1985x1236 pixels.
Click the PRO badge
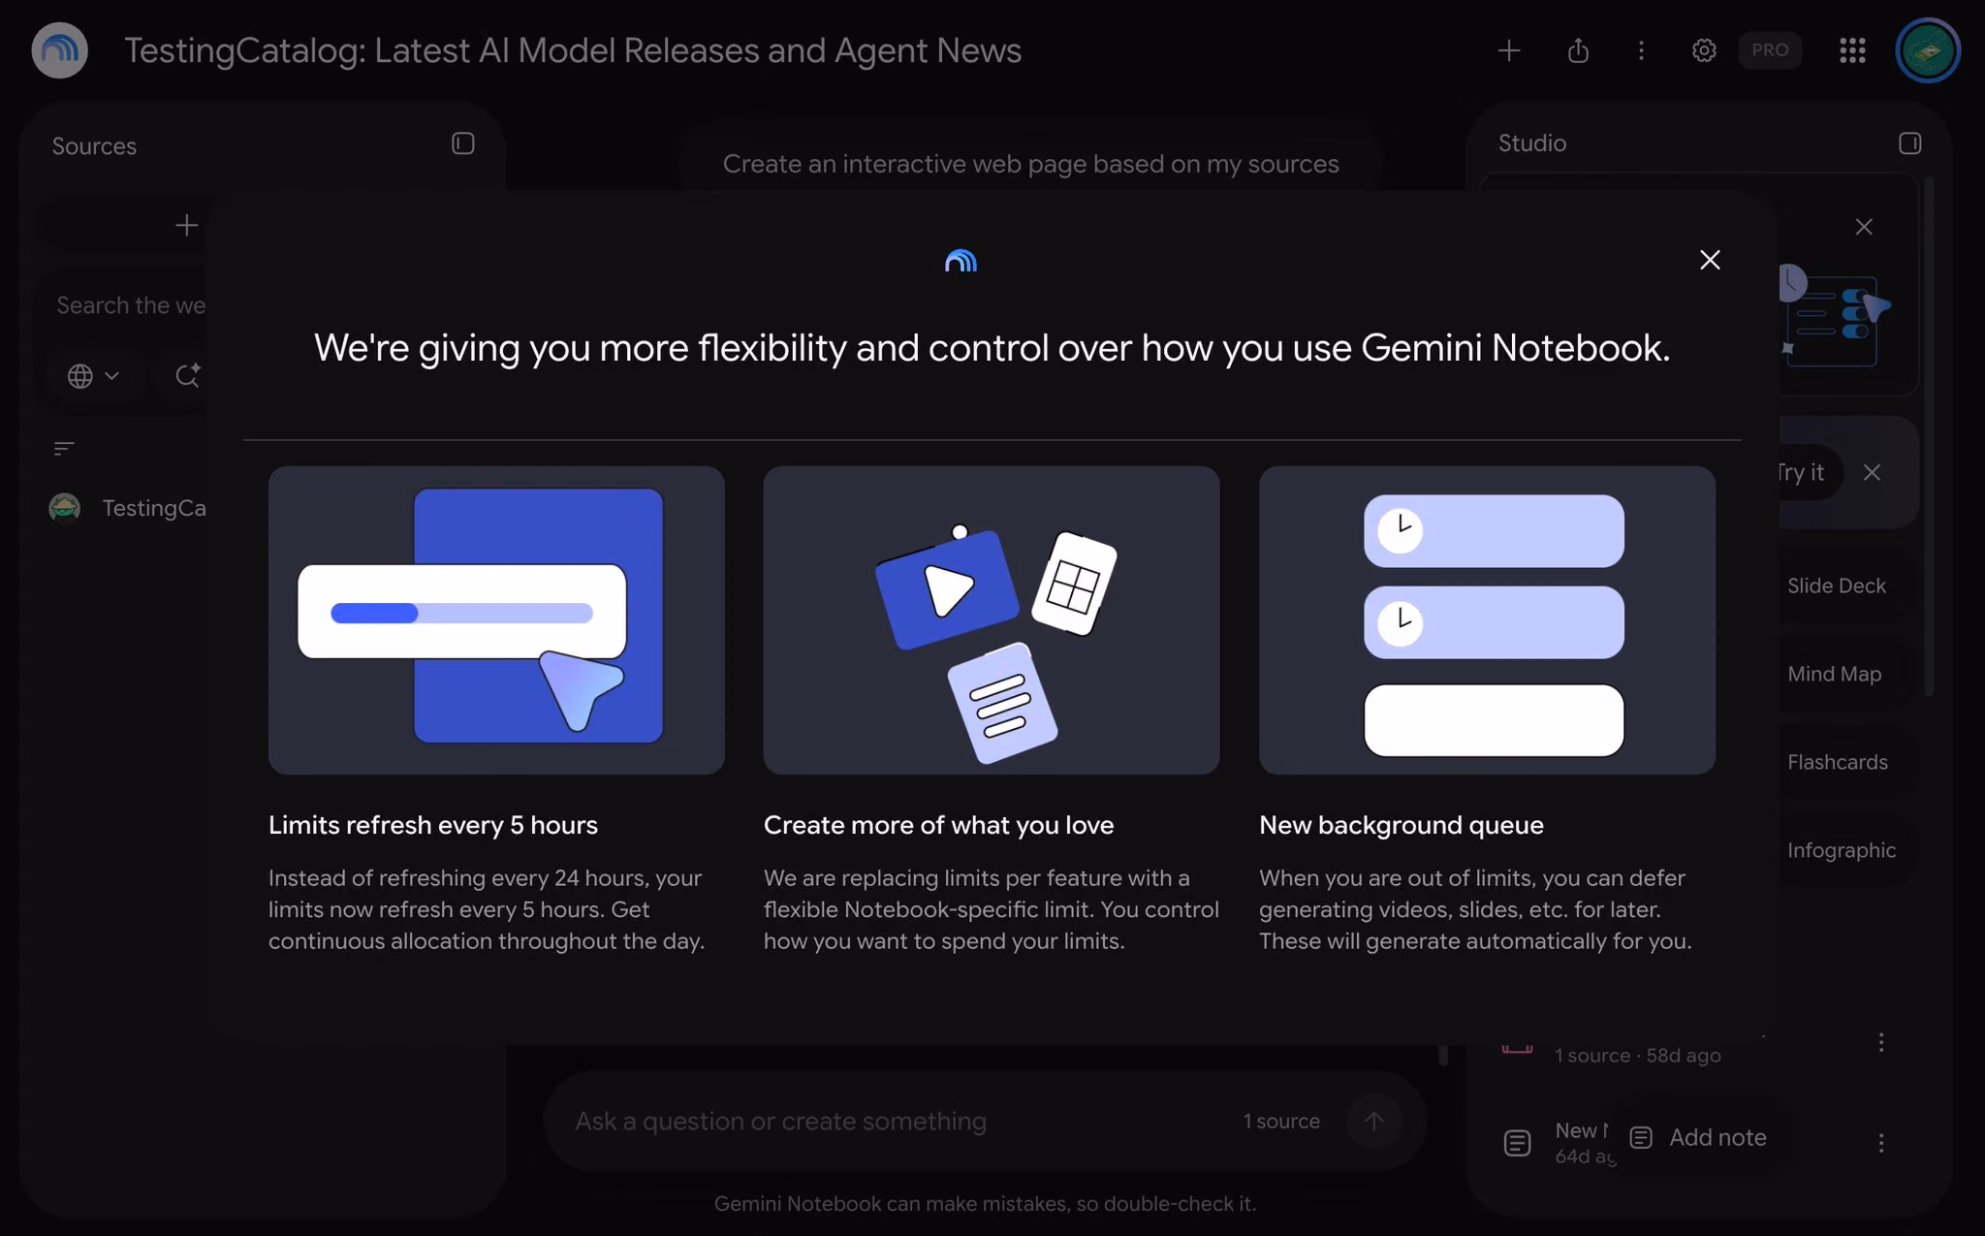(x=1770, y=50)
